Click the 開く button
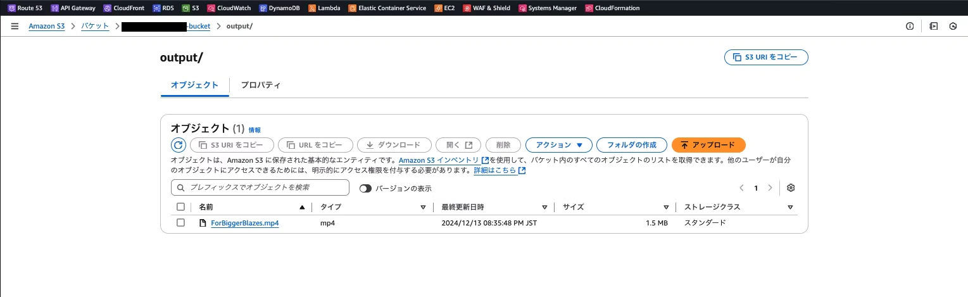Viewport: 968px width, 297px height. pyautogui.click(x=458, y=145)
